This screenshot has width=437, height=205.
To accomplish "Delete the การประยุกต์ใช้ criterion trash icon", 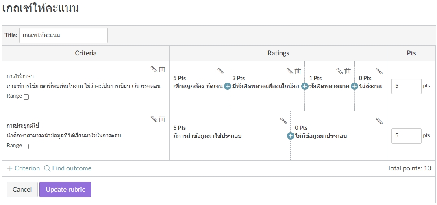I will tap(162, 119).
